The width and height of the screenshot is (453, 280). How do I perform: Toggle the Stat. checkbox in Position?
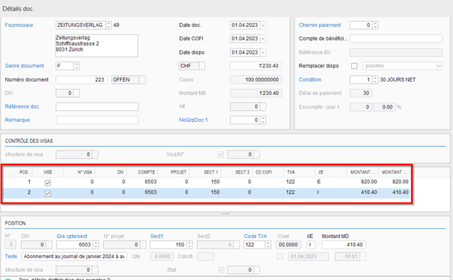[221, 270]
